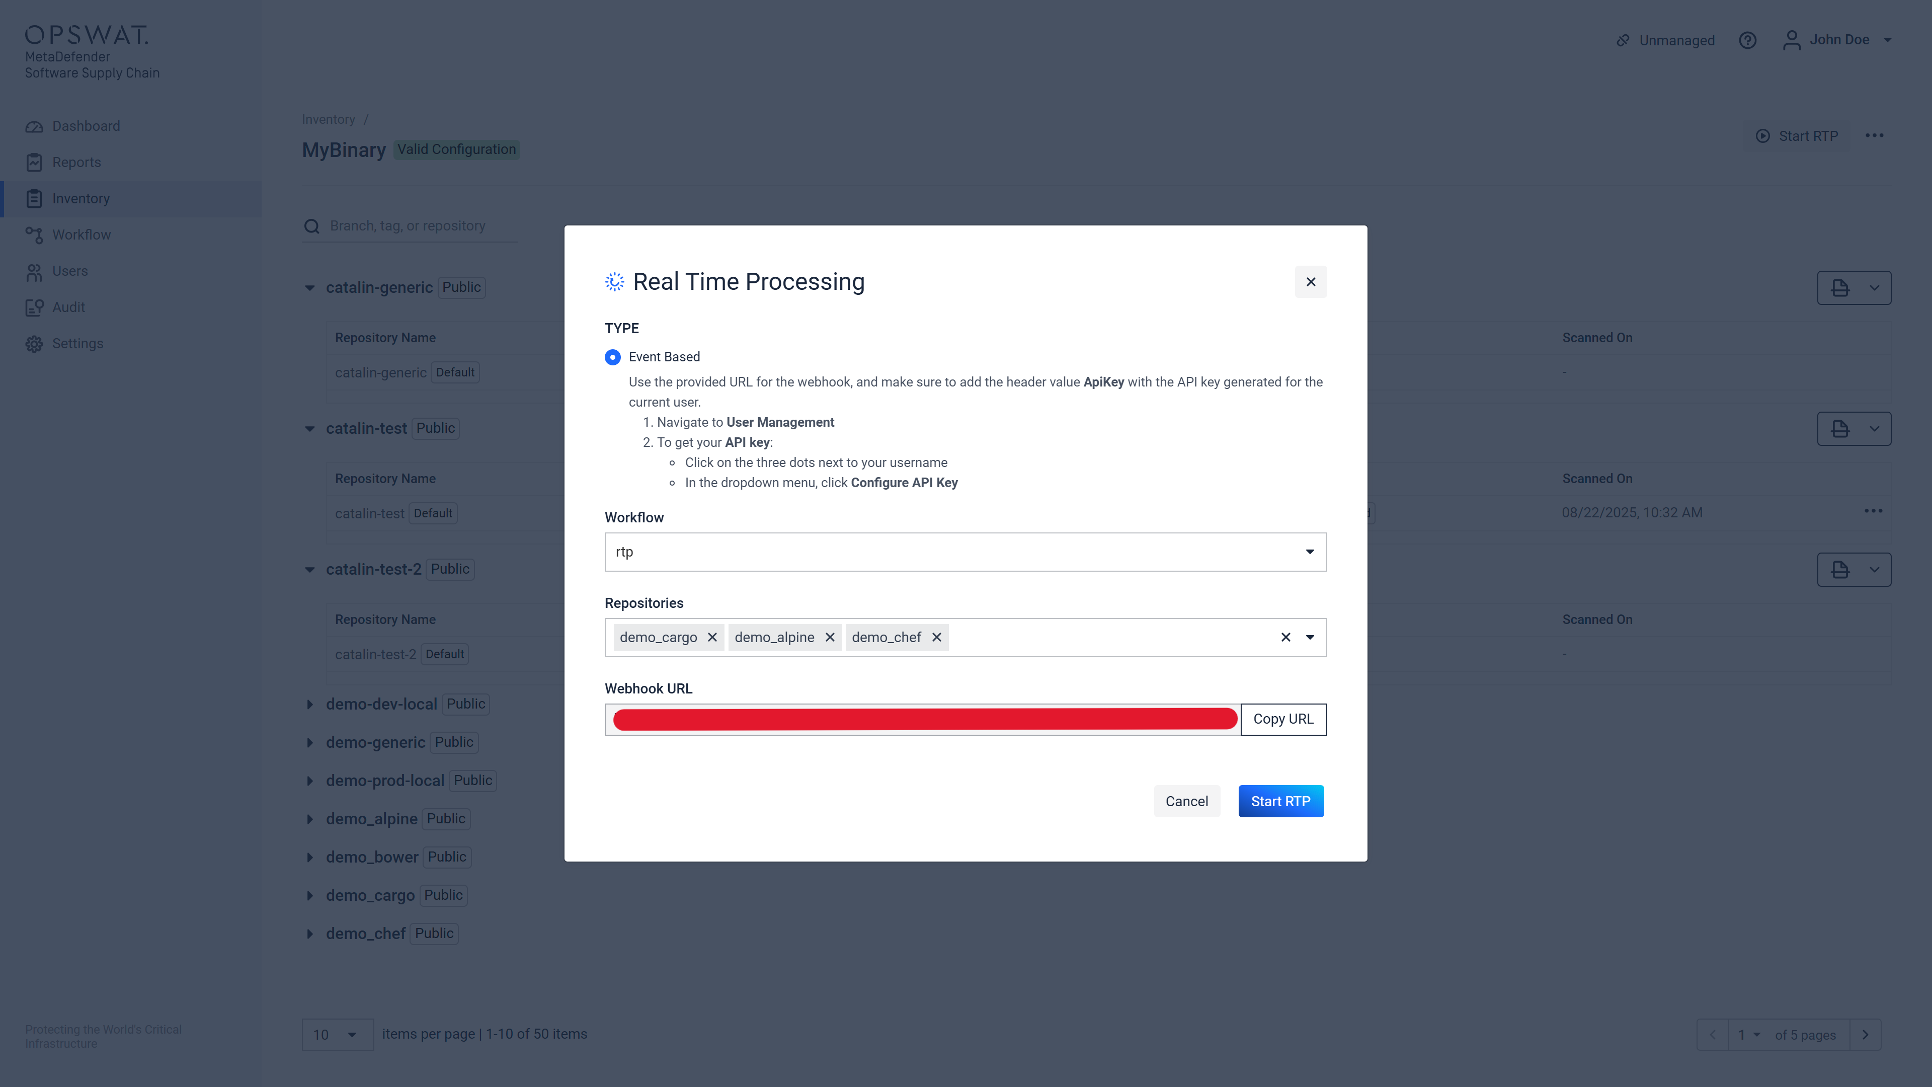The width and height of the screenshot is (1932, 1087).
Task: Collapse the catalin-test group
Action: (x=309, y=429)
